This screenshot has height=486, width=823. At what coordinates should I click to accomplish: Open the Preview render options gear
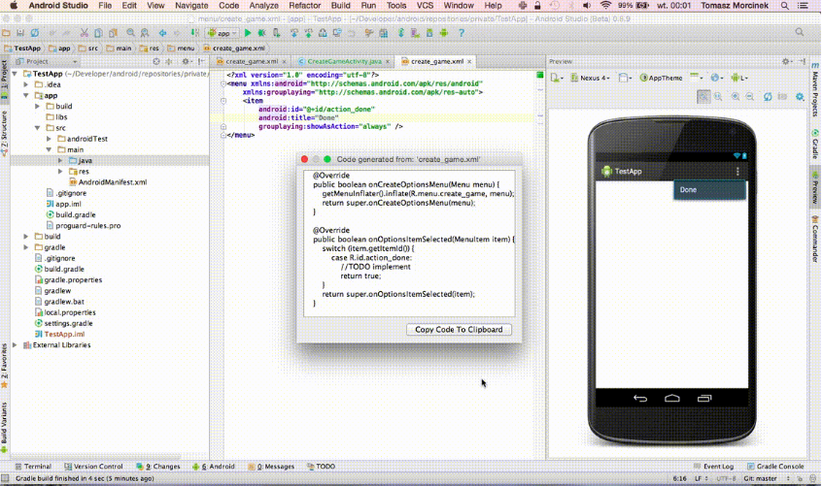point(800,96)
